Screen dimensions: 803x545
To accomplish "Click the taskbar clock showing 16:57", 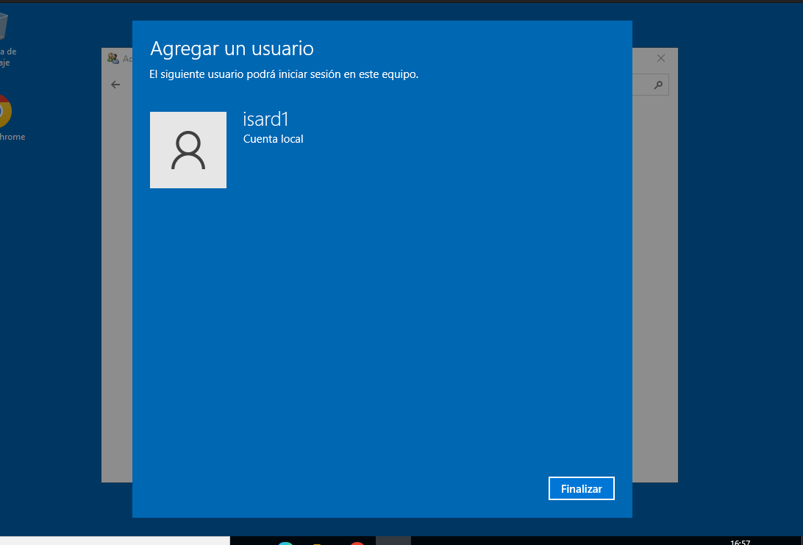I will [x=740, y=542].
